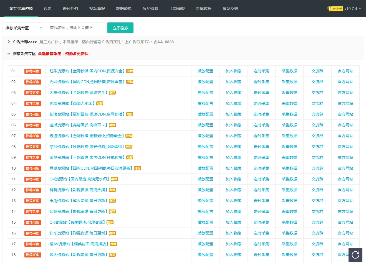Click the orange 推荐 tag beside 豆瓣资源站
The image size is (366, 263).
[x=137, y=168]
